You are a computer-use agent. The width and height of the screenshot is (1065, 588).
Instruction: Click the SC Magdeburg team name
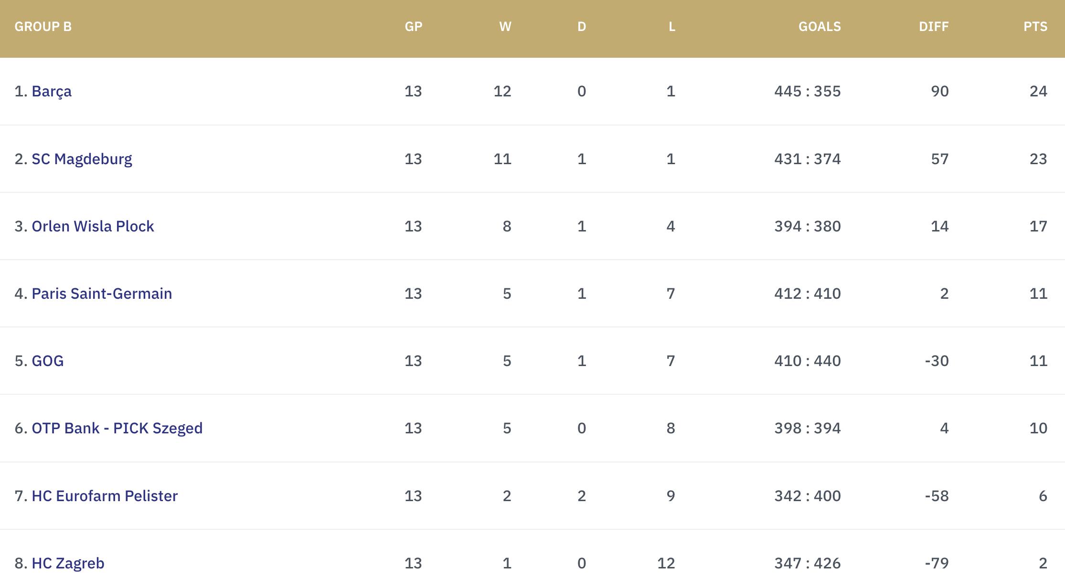[82, 159]
